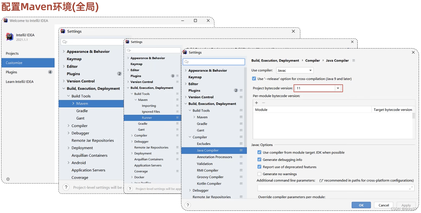Click help question mark in middle Settings window
Image resolution: width=421 pixels, height=213 pixels.
(130, 189)
